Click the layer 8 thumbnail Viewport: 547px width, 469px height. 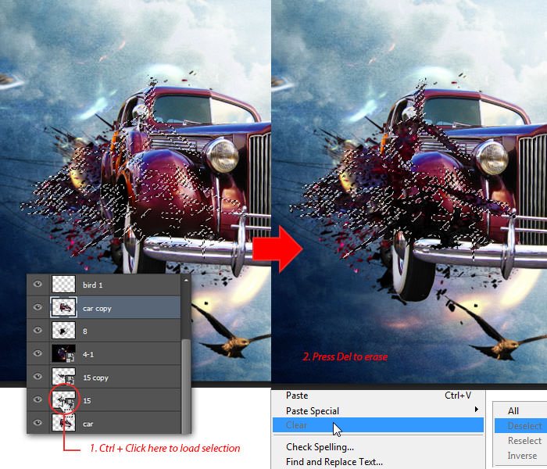click(x=63, y=330)
